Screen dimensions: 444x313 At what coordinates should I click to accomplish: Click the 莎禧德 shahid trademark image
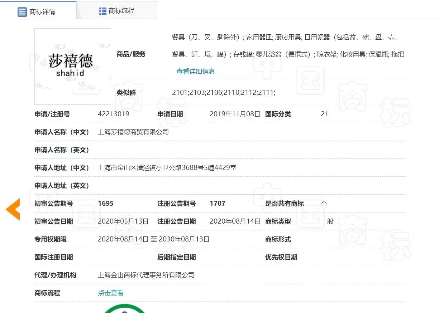coord(73,67)
